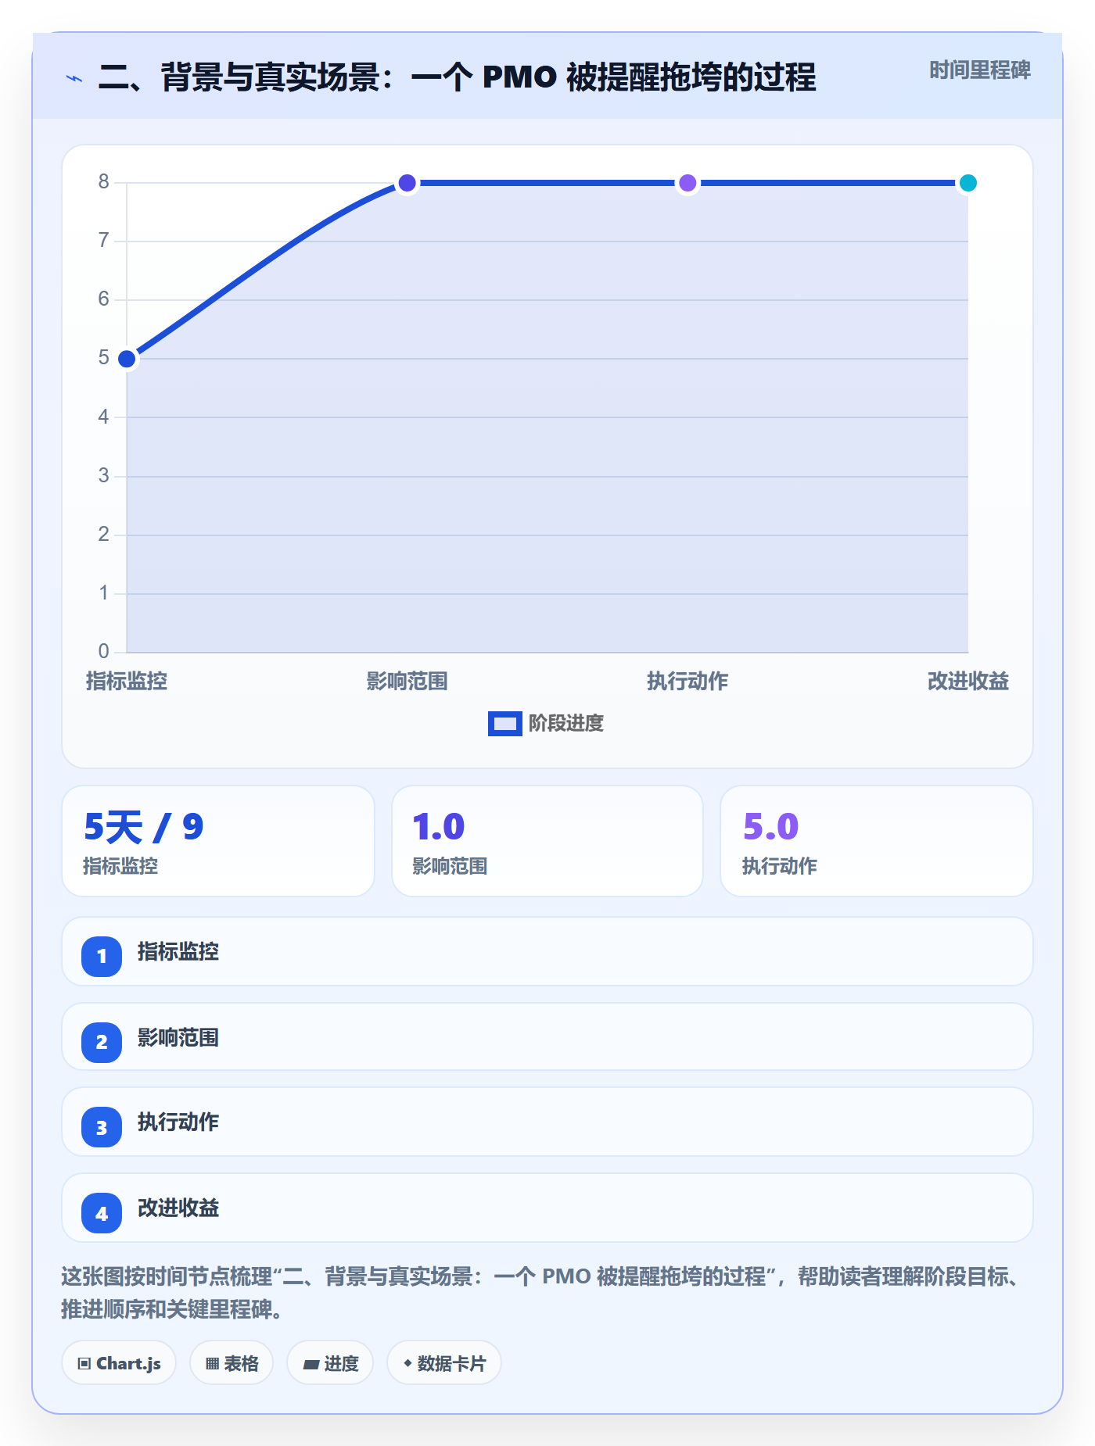Click the lightning icon beside the title
Viewport: 1095px width, 1446px height.
(x=74, y=78)
